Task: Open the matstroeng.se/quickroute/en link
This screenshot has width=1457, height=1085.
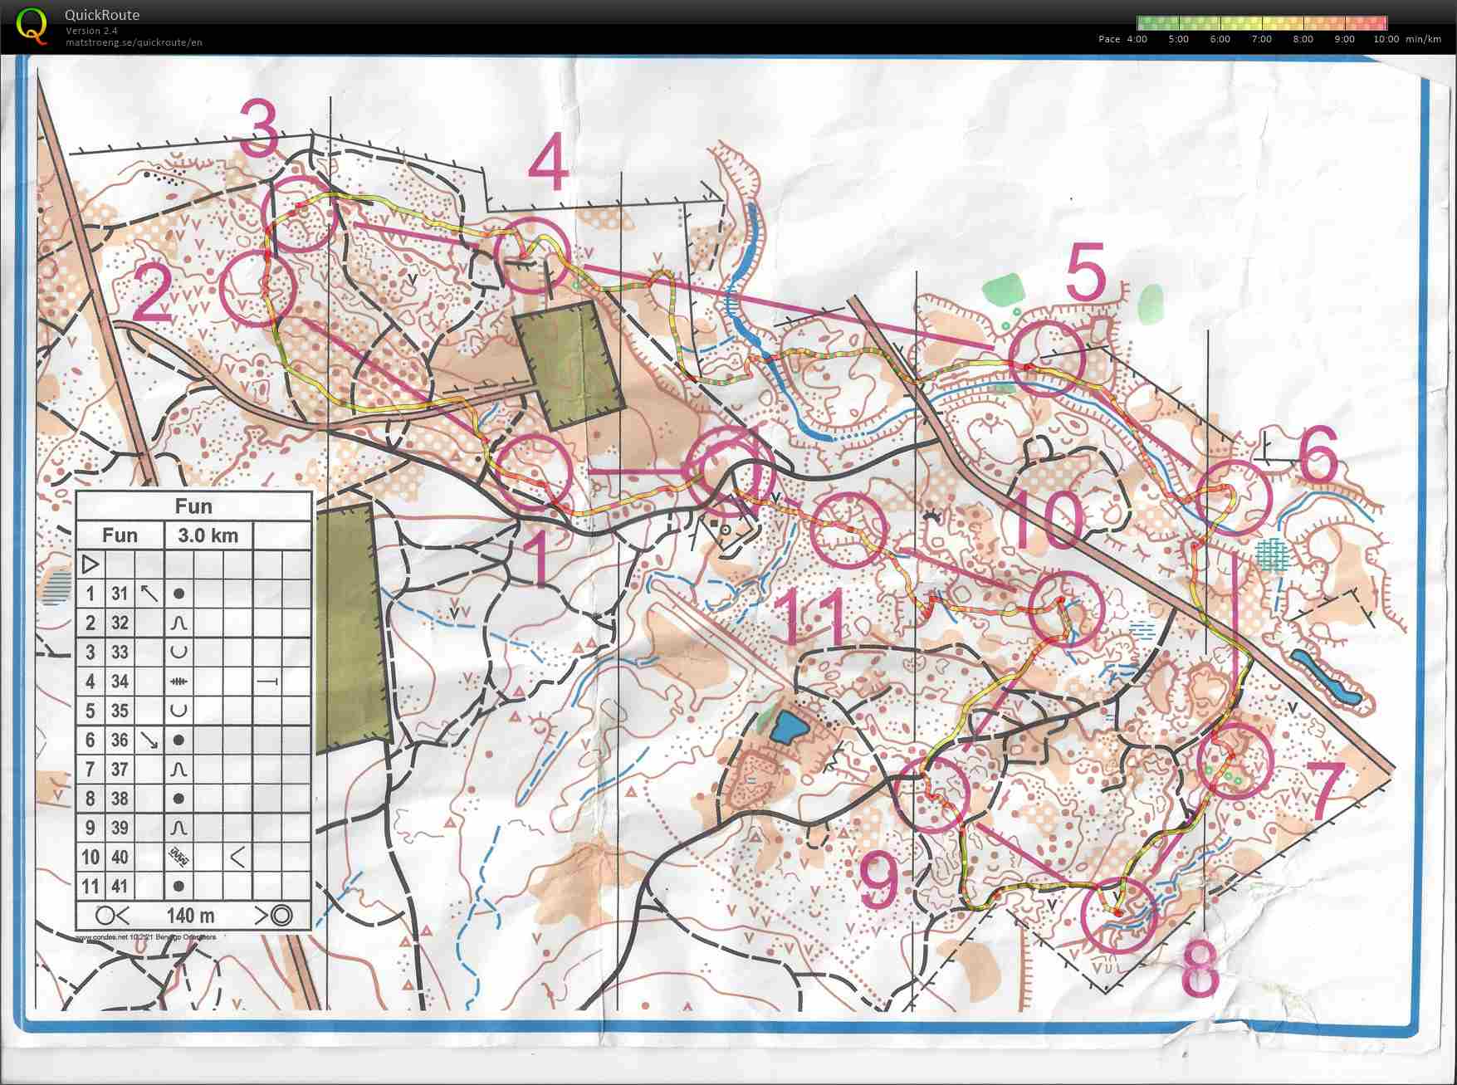Action: click(x=134, y=42)
